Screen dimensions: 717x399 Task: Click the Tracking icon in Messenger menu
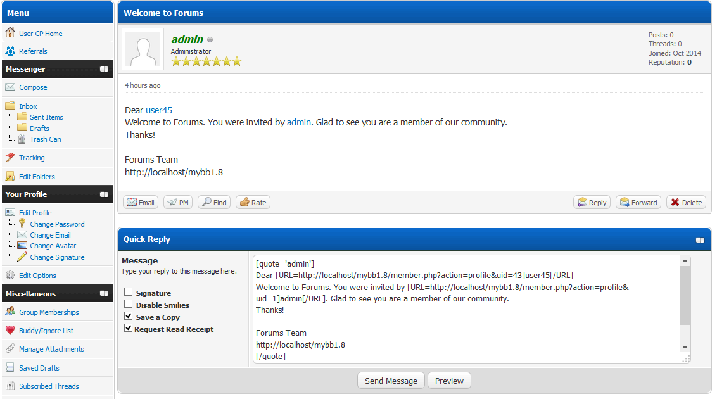[10, 158]
